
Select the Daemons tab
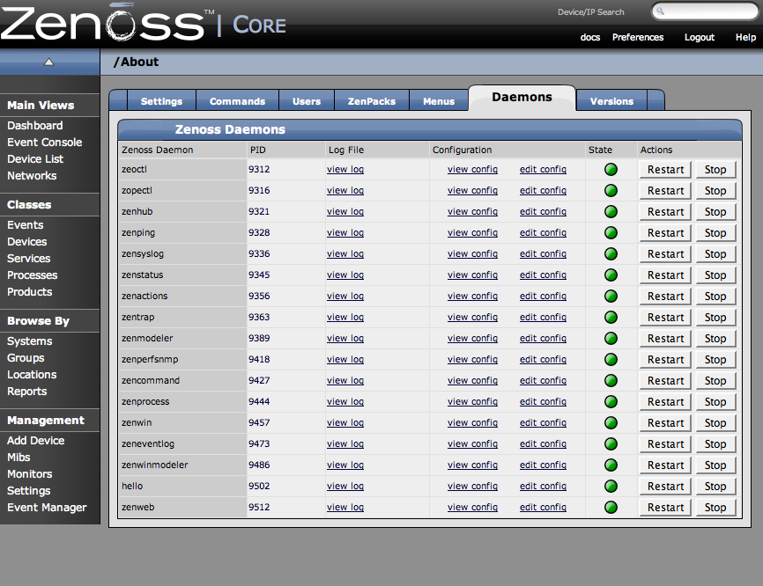coord(522,97)
